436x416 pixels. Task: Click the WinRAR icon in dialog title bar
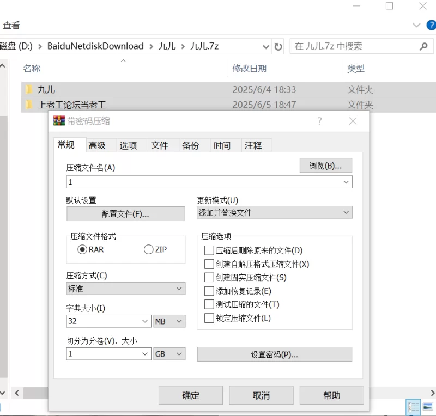tap(59, 121)
